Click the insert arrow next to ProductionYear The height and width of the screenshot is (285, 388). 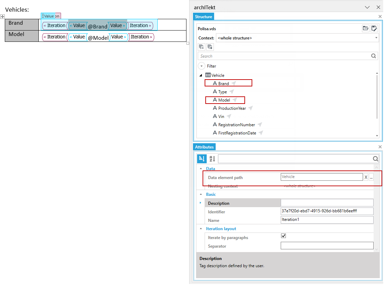click(251, 108)
